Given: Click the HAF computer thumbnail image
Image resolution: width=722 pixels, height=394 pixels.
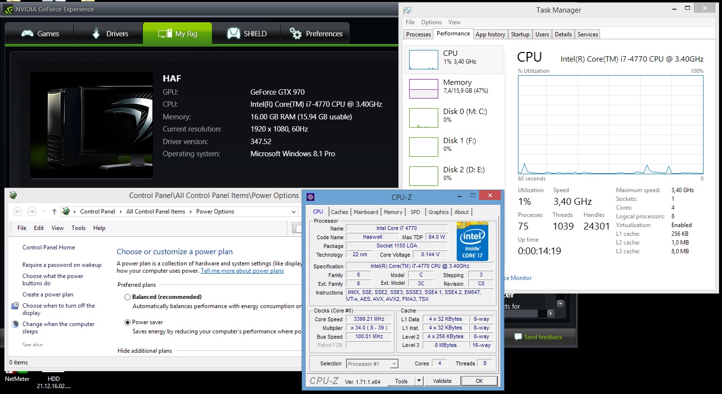Looking at the screenshot, I should [91, 125].
